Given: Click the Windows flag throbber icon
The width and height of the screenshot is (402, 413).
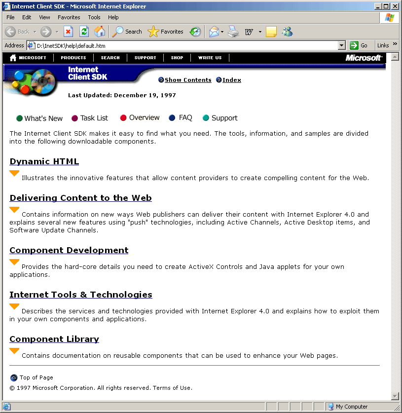Looking at the screenshot, I should pyautogui.click(x=389, y=18).
